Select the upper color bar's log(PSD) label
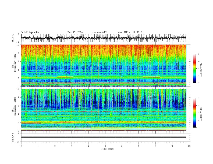Viewport: 213px width, 164px height. pos(201,70)
